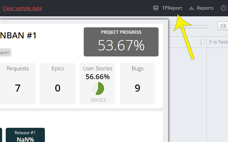Select the Release #1 tile
Screen dimensions: 228x142
pos(25,135)
